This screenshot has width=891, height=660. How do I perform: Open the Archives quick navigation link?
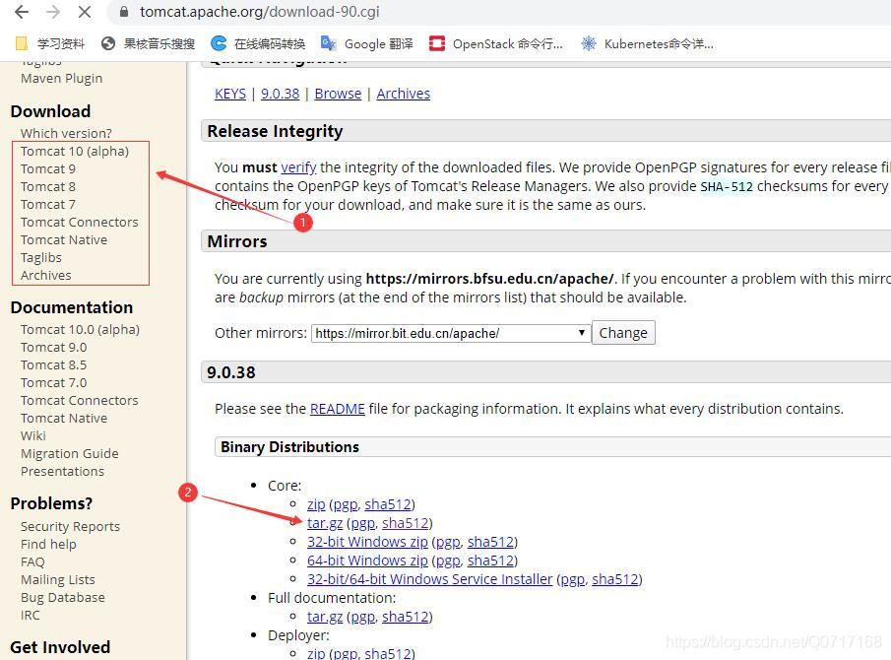click(x=404, y=94)
